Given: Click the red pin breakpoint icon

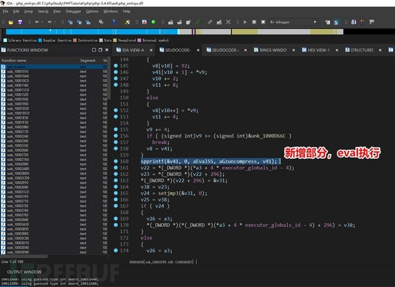Looking at the screenshot, I should pos(362,22).
